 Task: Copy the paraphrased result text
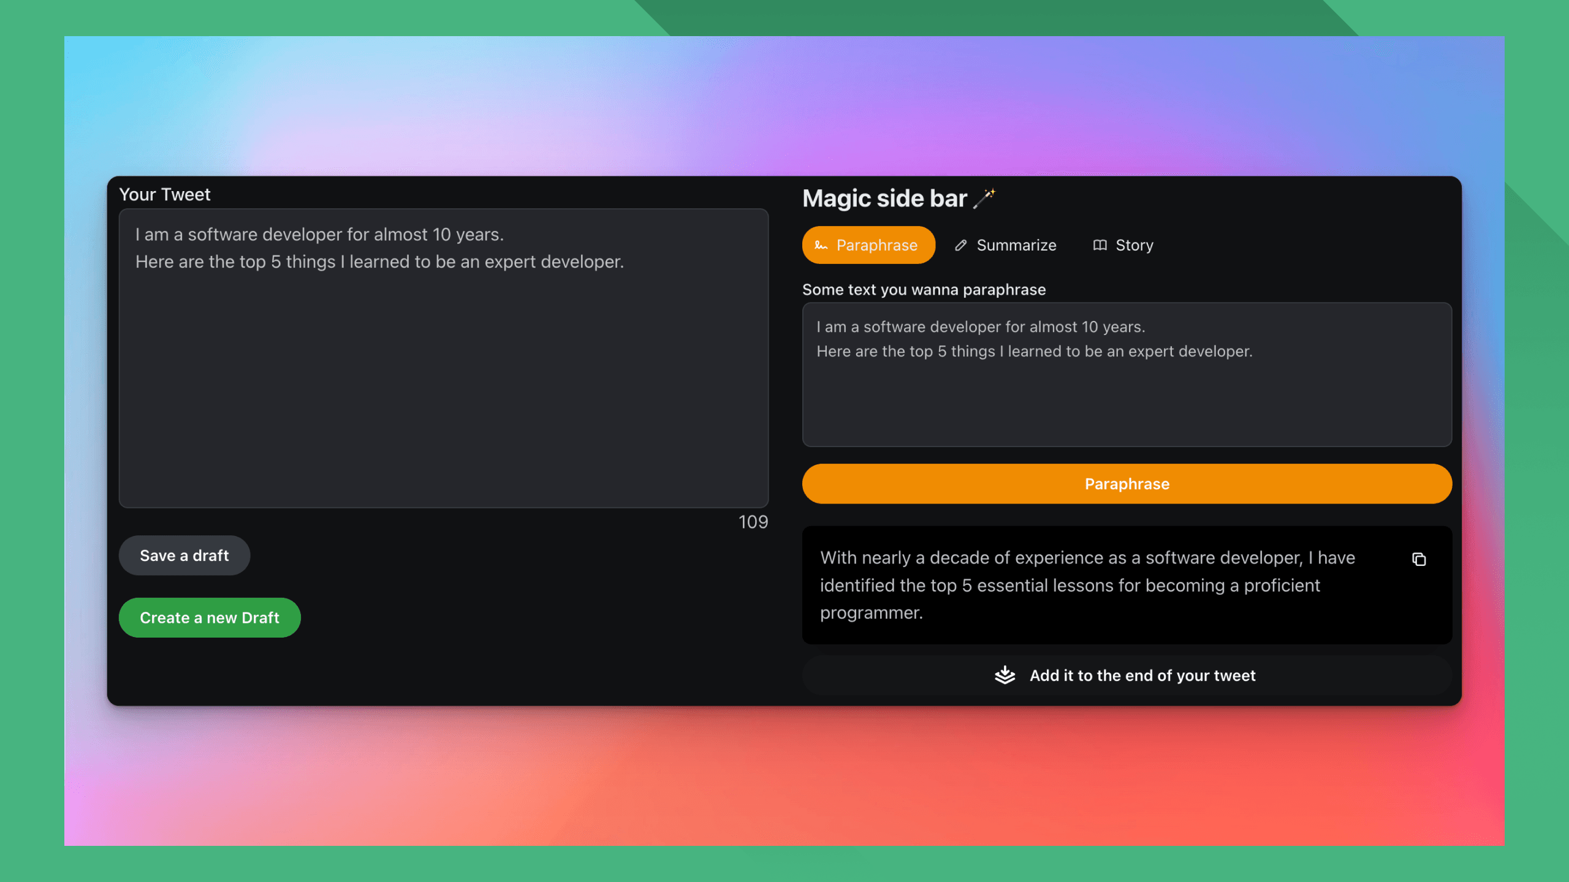[x=1418, y=559]
